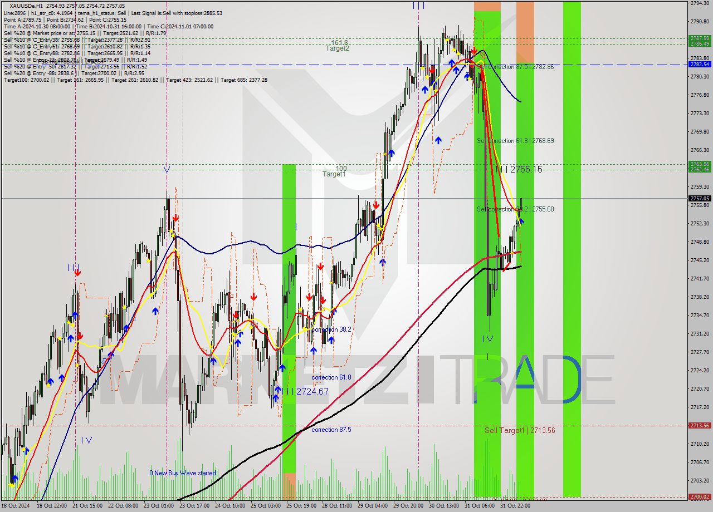Click the '161.8' Fibonacci level label
The image size is (713, 512).
click(339, 42)
